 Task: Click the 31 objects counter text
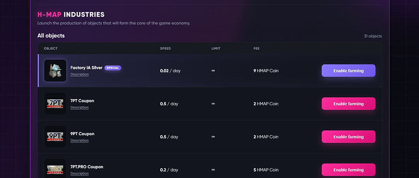(x=373, y=36)
